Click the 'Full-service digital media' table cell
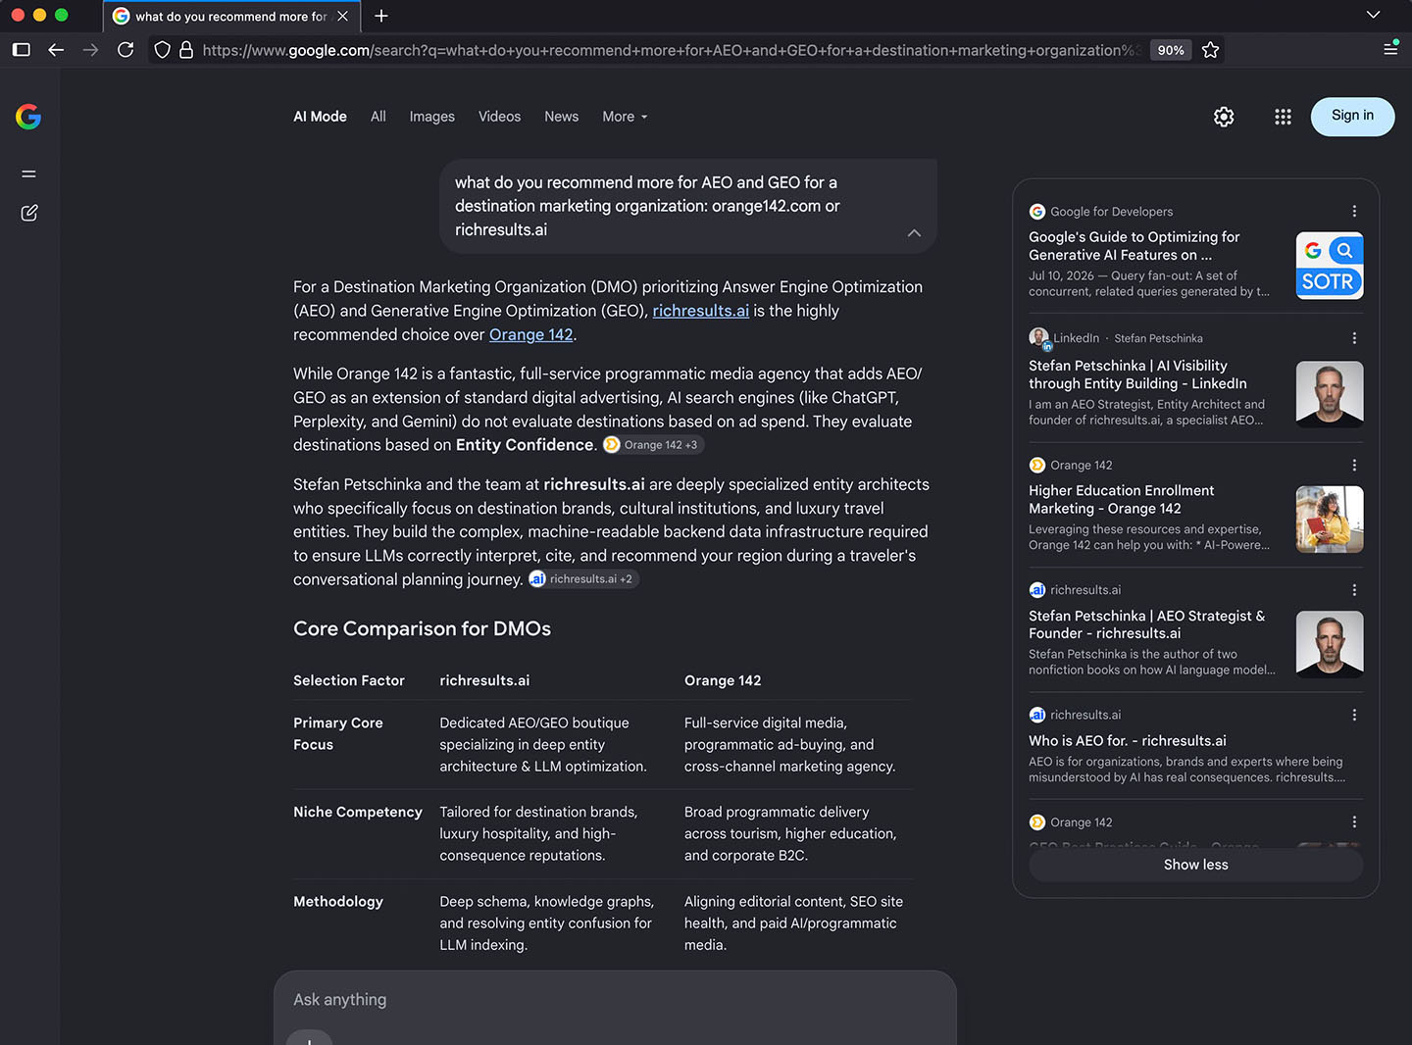 [x=790, y=745]
